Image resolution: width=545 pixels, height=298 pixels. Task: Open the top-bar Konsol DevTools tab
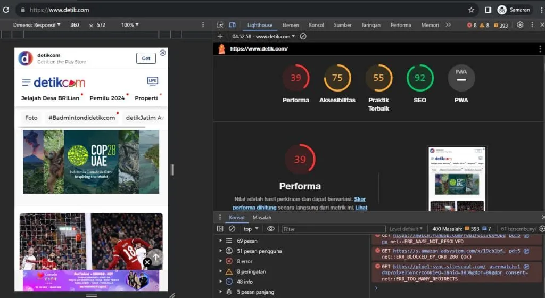point(316,25)
